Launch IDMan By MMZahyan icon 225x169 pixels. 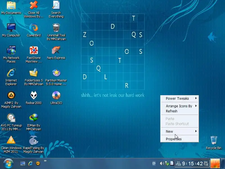[33, 122]
